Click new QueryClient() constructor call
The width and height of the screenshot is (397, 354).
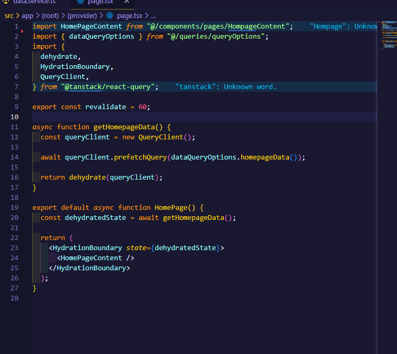(156, 137)
